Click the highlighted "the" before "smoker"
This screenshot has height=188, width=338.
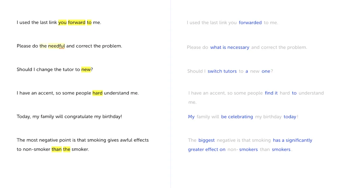pos(67,149)
